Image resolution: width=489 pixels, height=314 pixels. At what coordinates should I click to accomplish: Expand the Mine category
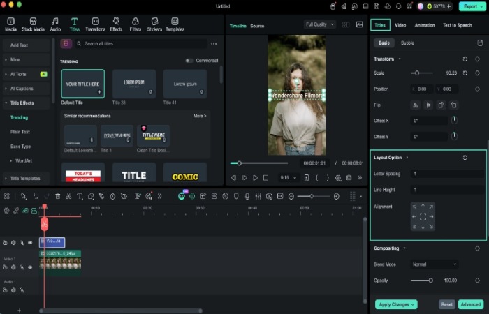point(27,59)
